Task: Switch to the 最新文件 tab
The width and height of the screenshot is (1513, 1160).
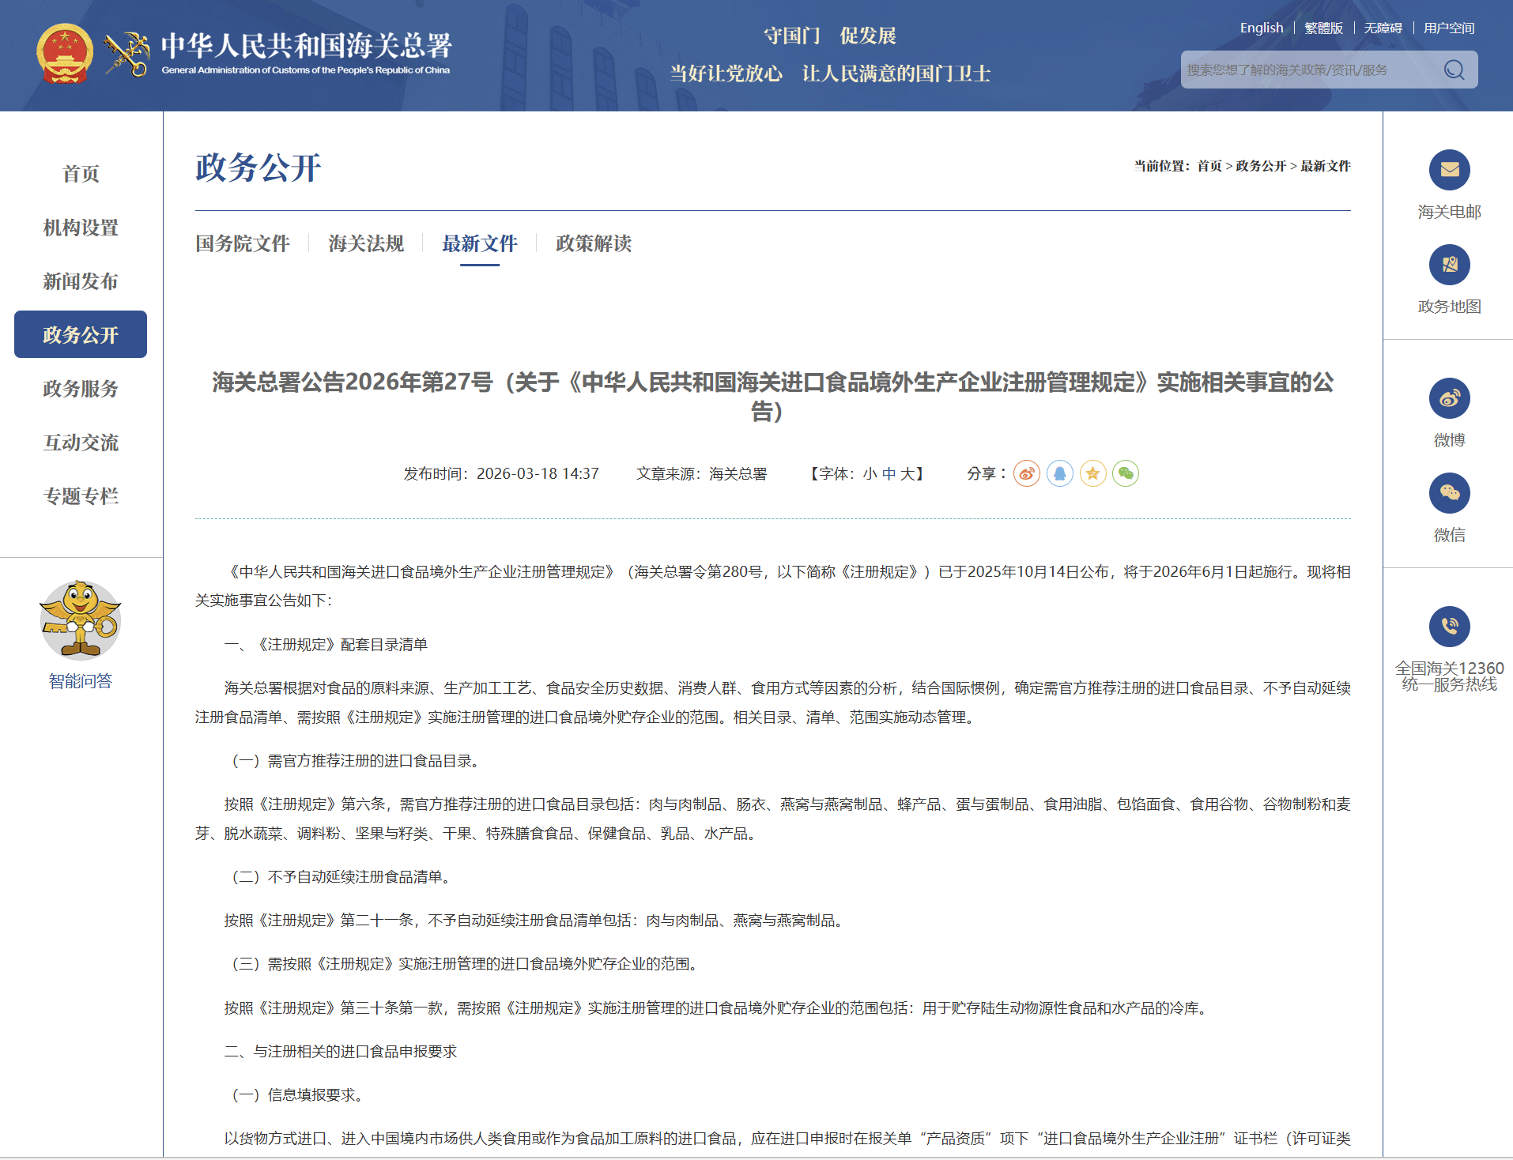Action: (x=480, y=243)
